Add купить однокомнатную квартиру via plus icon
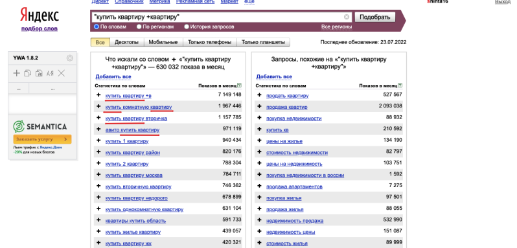 pos(98,209)
